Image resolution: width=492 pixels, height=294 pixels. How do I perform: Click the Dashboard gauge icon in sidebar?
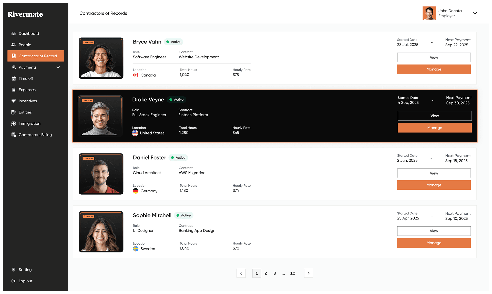coord(14,34)
